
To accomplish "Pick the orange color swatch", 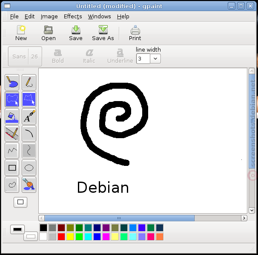I will tap(159, 237).
